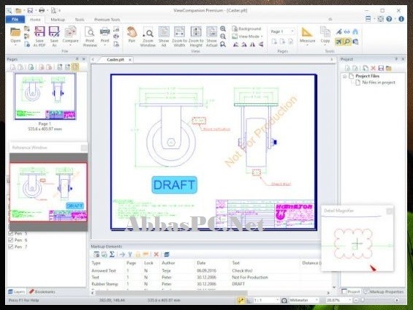Select the Pan hand tool
The width and height of the screenshot is (413, 310).
(x=132, y=35)
